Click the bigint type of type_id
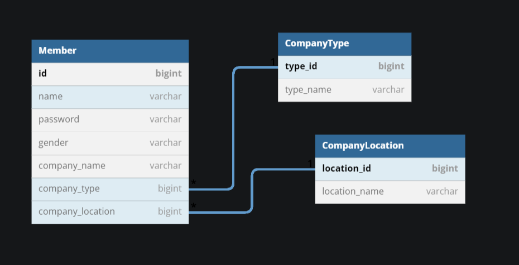 point(391,66)
